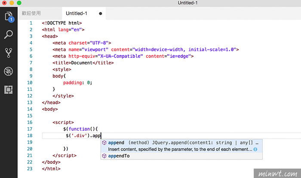301x178 pixels.
Task: Click the opening head tag
Action: coord(50,36)
